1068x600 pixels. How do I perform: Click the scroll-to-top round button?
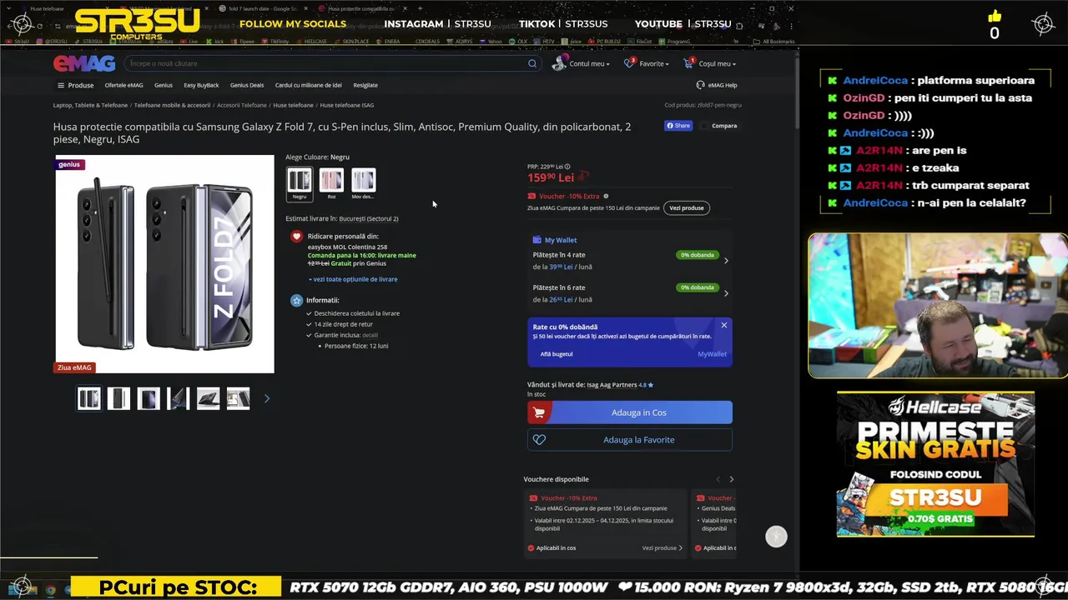coord(776,537)
